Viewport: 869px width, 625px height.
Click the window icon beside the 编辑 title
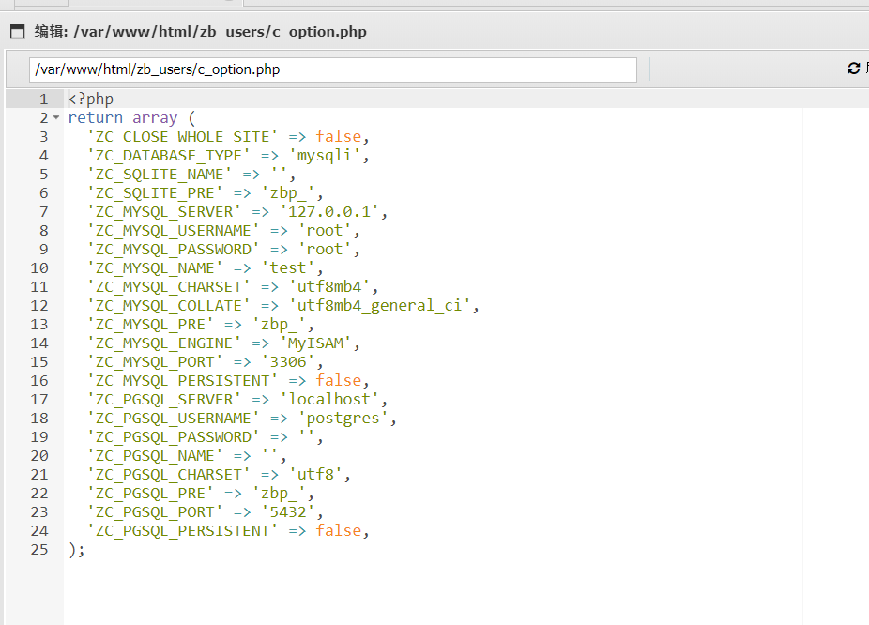click(x=17, y=32)
